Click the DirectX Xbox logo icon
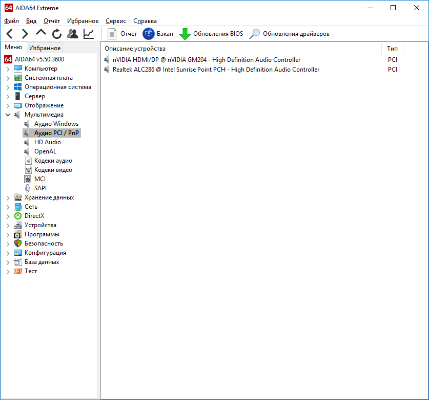The image size is (429, 400). tap(18, 216)
